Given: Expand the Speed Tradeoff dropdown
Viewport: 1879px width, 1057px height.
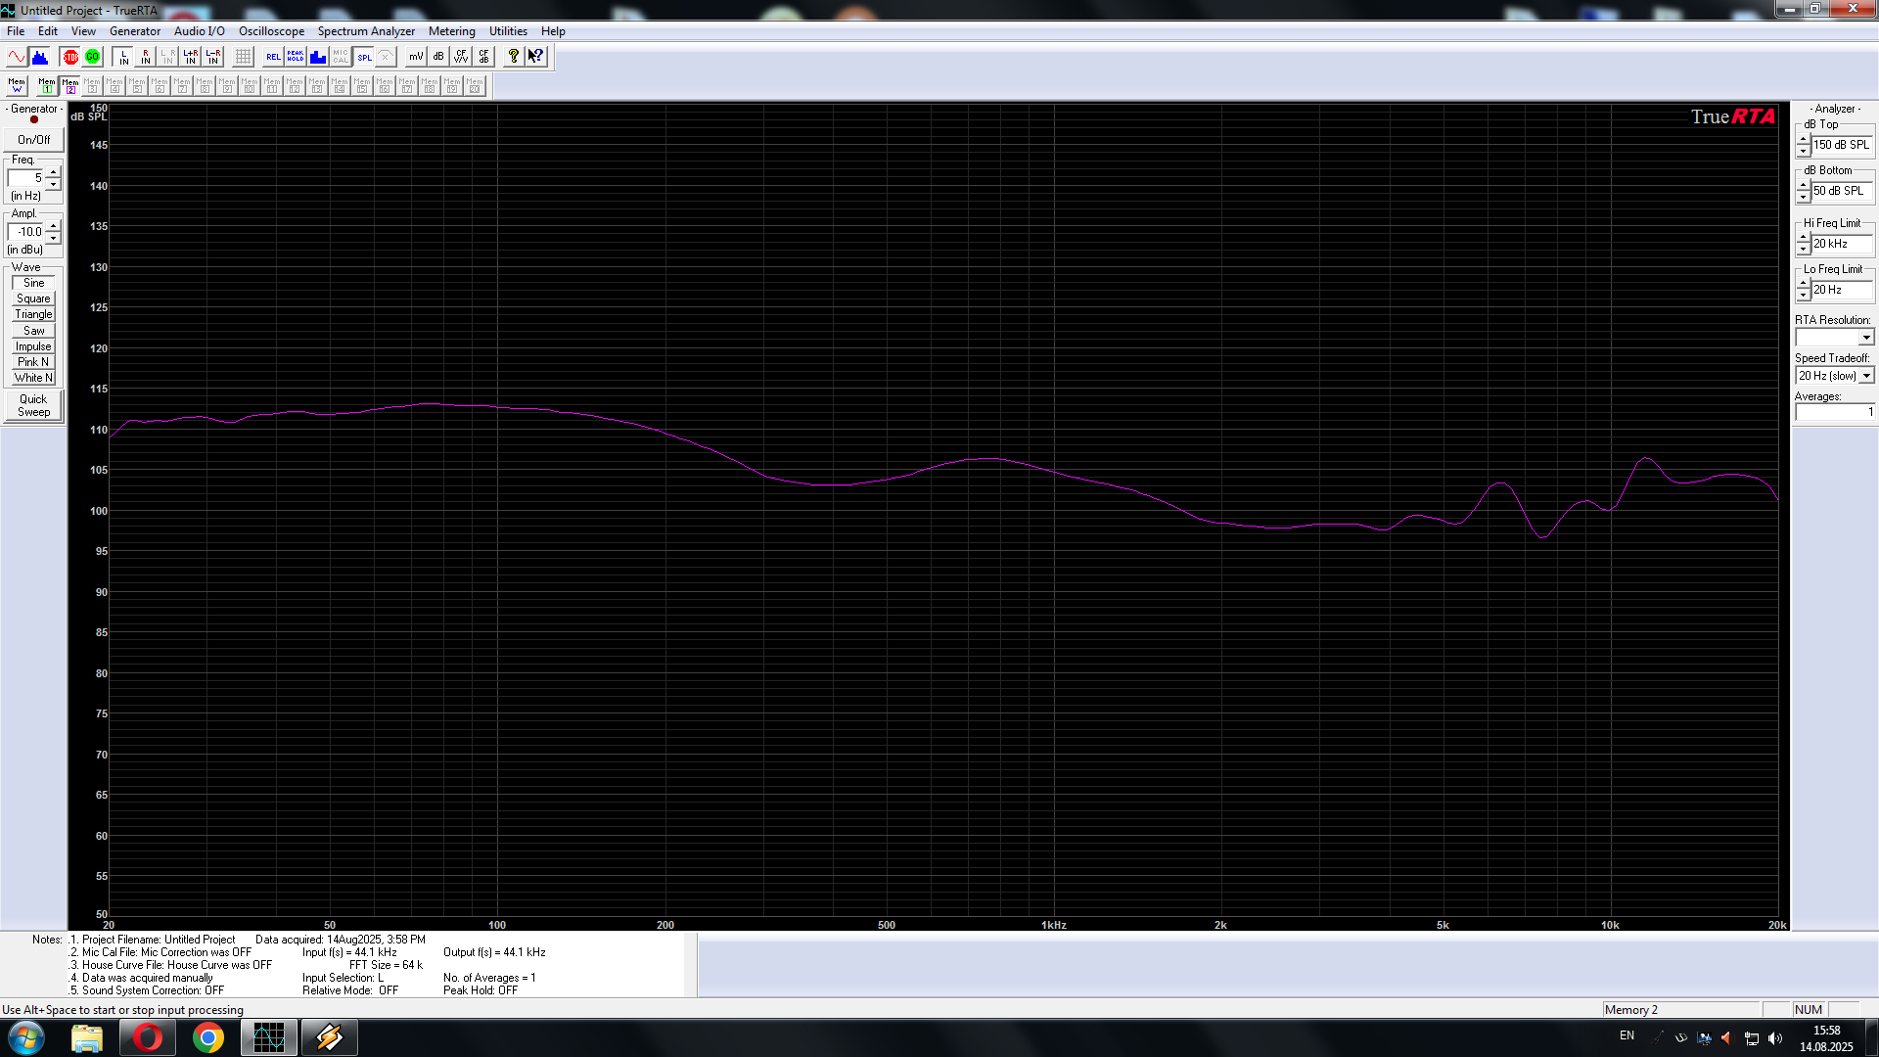Looking at the screenshot, I should 1866,376.
